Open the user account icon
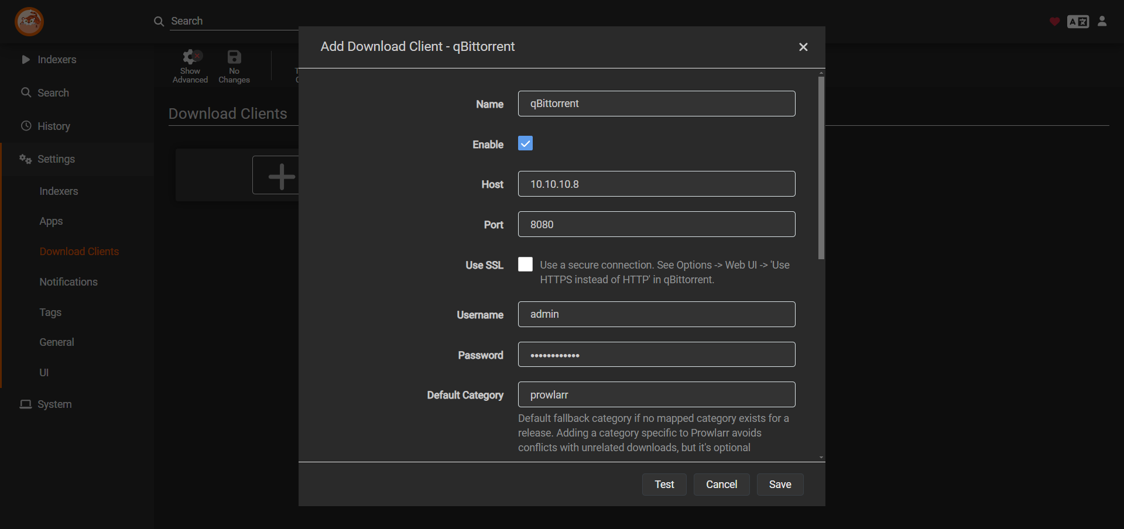The width and height of the screenshot is (1124, 529). coord(1102,22)
